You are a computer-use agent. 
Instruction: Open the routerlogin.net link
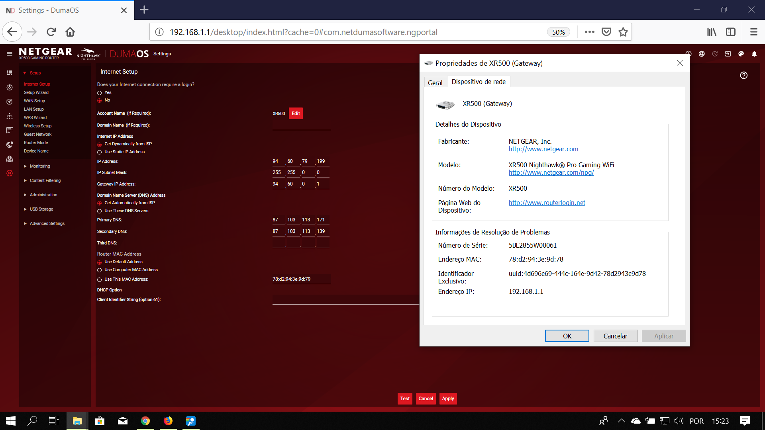pos(547,203)
